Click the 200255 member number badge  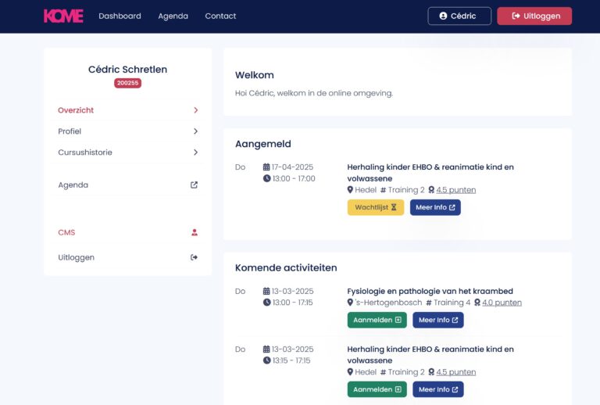(x=127, y=83)
